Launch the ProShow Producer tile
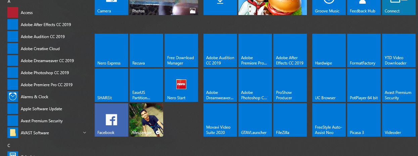 (x=290, y=85)
